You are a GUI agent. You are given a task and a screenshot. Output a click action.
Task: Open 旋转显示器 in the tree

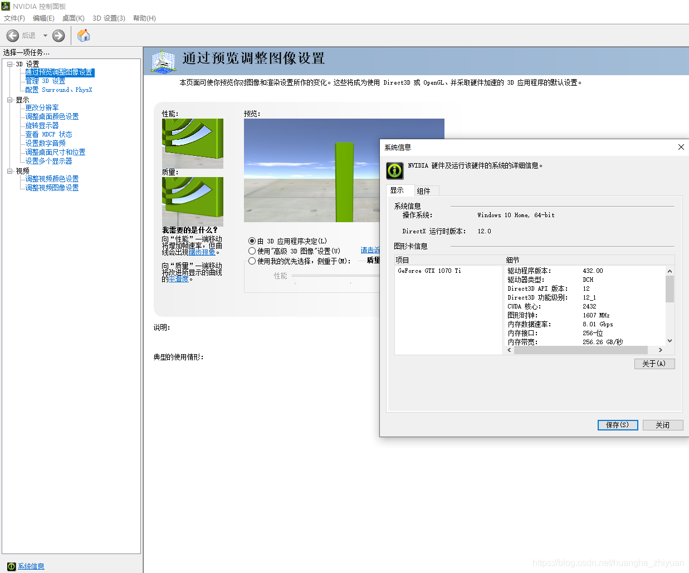[42, 125]
